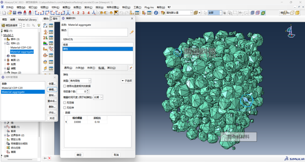Open color code palette icon
Viewport: 305px width, 162px height.
[x=163, y=13]
